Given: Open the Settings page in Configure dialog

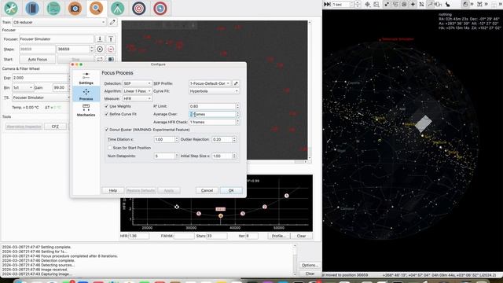Looking at the screenshot, I should [x=86, y=79].
